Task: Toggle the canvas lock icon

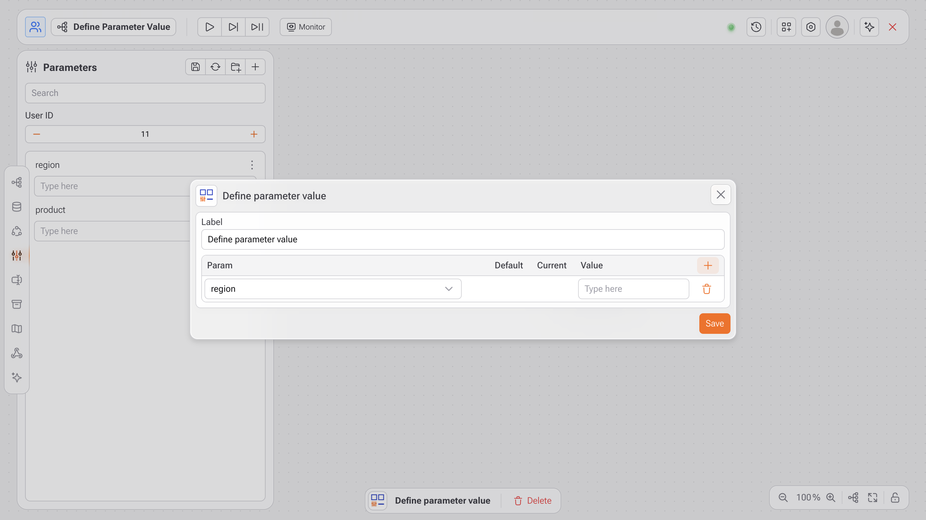Action: [x=895, y=498]
